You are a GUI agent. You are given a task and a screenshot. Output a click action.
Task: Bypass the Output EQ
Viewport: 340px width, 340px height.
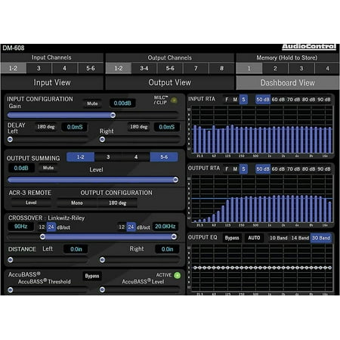click(x=232, y=238)
